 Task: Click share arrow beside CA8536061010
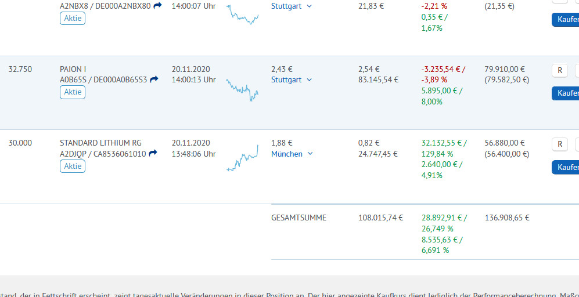point(153,153)
